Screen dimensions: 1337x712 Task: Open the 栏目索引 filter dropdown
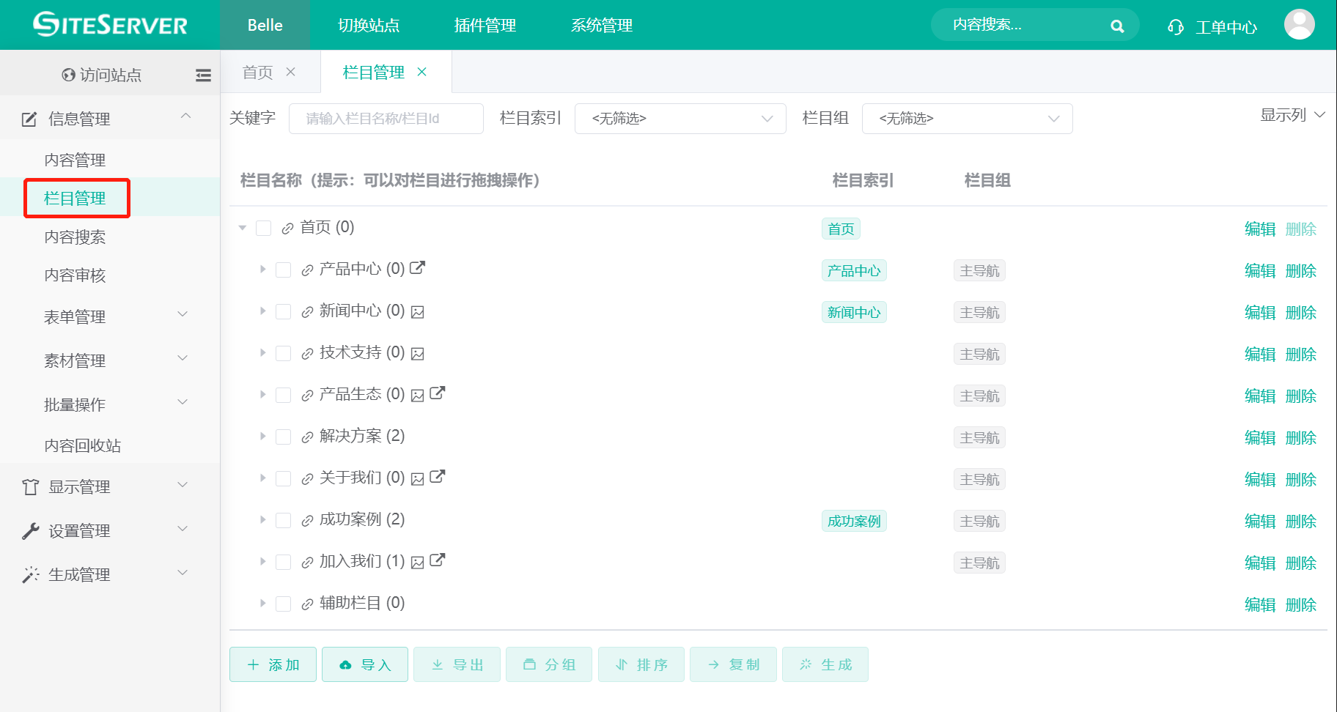tap(680, 118)
